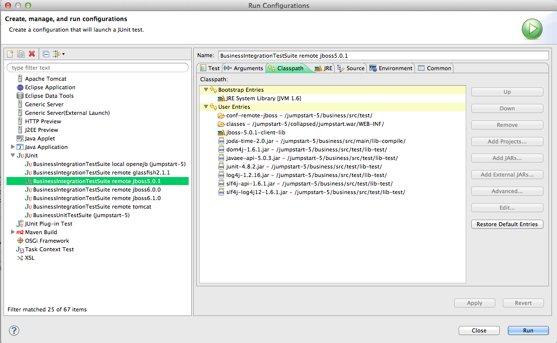Switch to the Arguments tab
This screenshot has width=557, height=343.
coord(244,68)
